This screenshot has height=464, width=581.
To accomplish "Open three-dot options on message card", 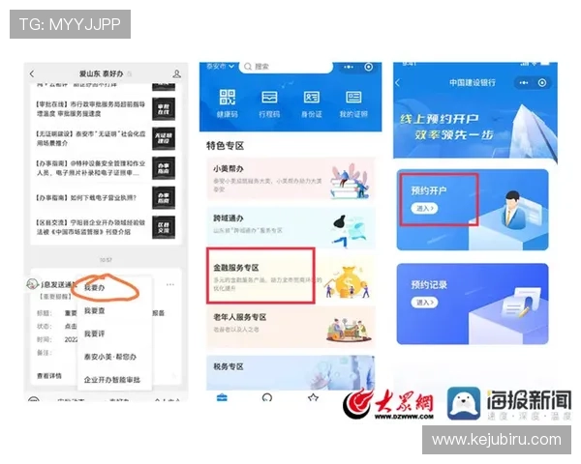I will pyautogui.click(x=170, y=284).
